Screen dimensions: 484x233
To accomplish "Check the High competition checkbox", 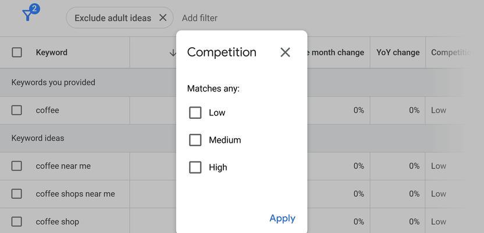I will 195,167.
